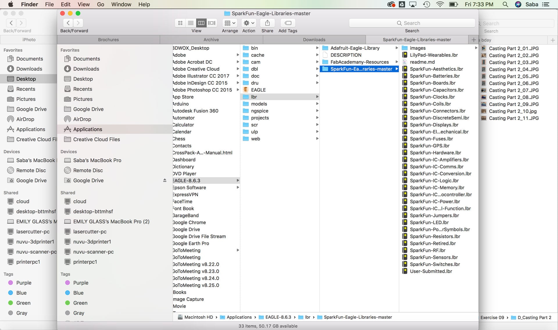This screenshot has height=330, width=558.
Task: Select Desktop in the front window sidebar
Action: [83, 79]
